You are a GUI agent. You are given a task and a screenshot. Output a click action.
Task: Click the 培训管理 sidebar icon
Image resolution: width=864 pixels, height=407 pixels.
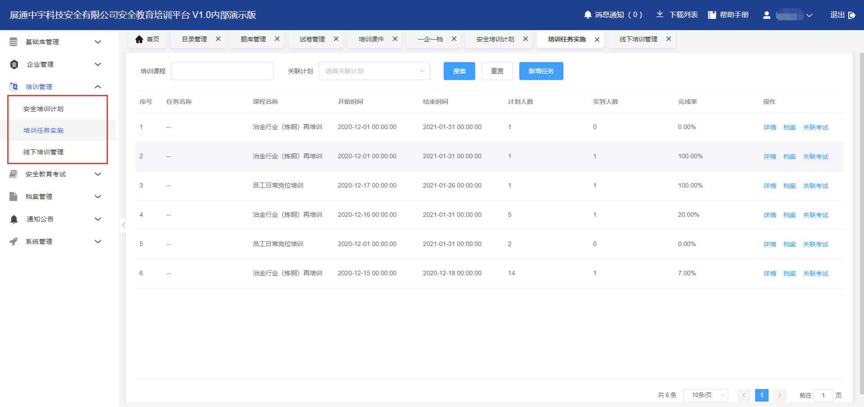coord(13,87)
